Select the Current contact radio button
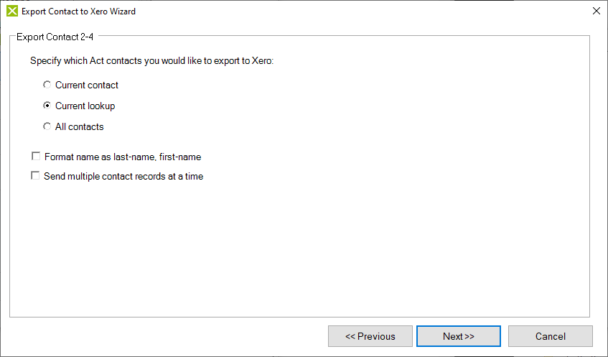The height and width of the screenshot is (357, 608). point(47,85)
